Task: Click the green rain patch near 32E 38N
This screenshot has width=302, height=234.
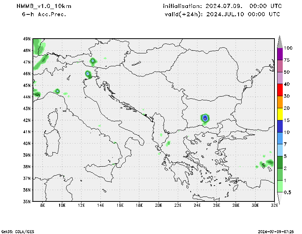Action: [x=269, y=162]
